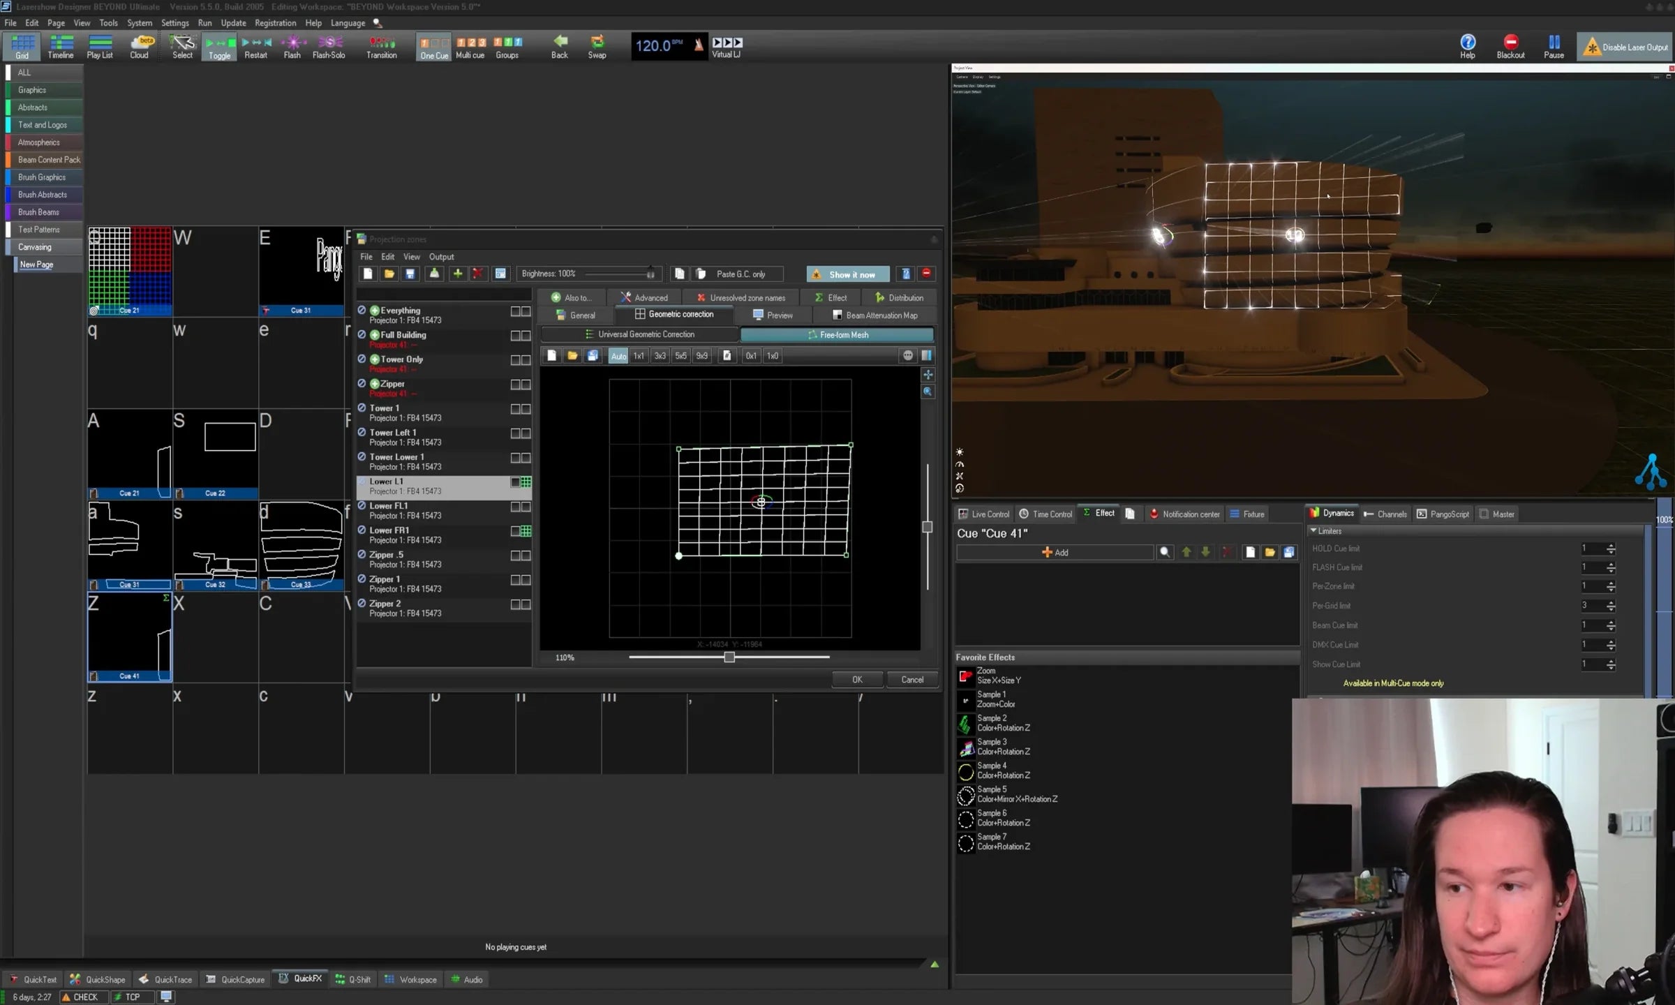Image resolution: width=1675 pixels, height=1005 pixels.
Task: Toggle the enable icon for Tower 1 zone
Action: tap(362, 408)
